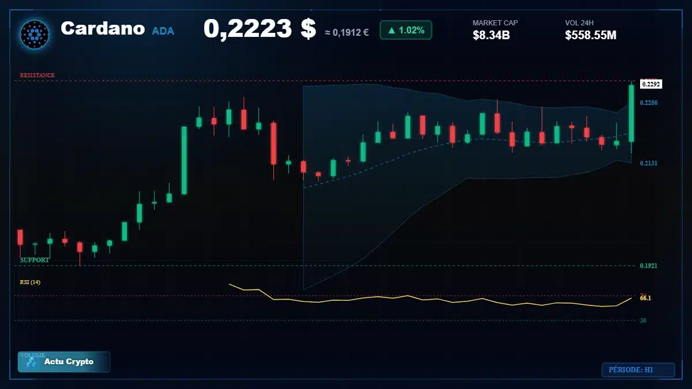Click the MARKET CAP label
The image size is (692, 389).
coord(495,23)
